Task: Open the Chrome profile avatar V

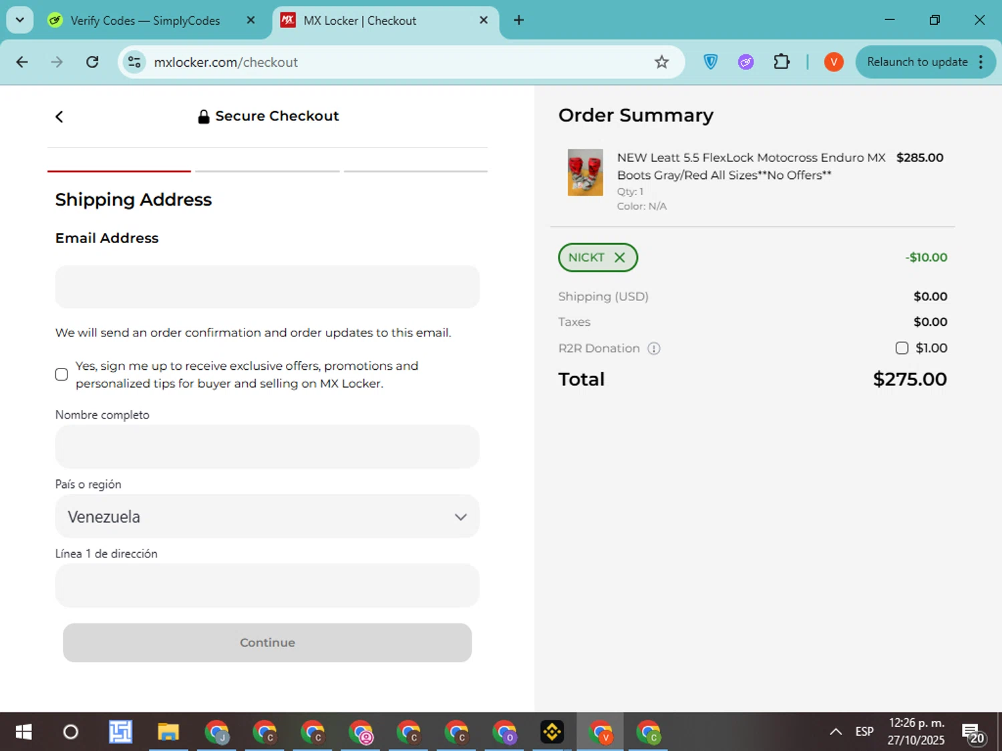Action: tap(834, 62)
